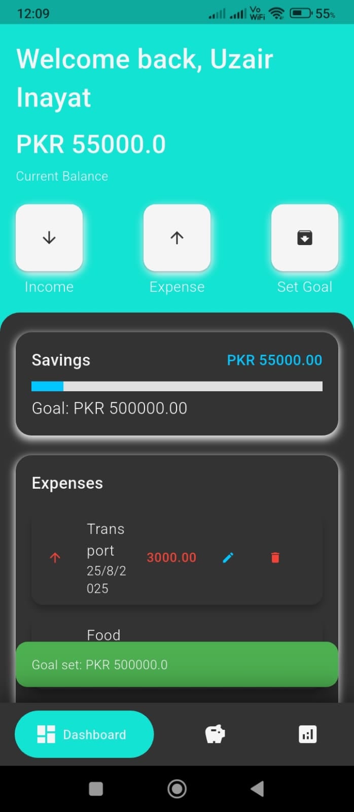Image resolution: width=354 pixels, height=812 pixels.
Task: Open the Set Goal archive button
Action: pos(304,238)
